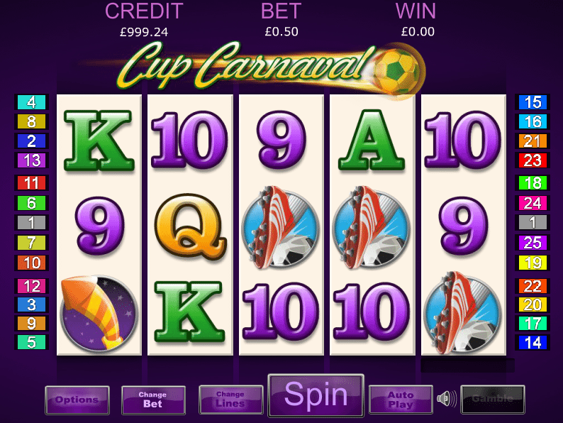Click the green A symbol on reel four

coord(372,140)
